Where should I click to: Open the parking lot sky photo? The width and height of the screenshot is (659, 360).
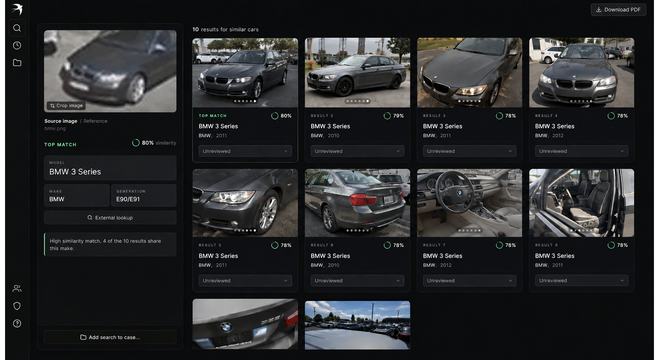(x=357, y=325)
